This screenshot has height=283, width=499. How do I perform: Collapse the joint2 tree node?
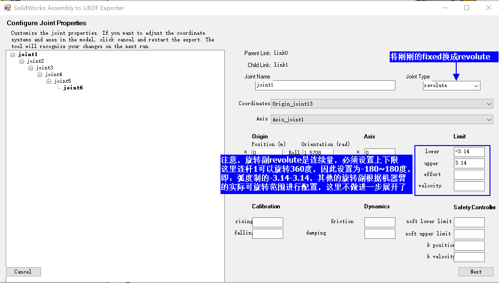click(22, 61)
